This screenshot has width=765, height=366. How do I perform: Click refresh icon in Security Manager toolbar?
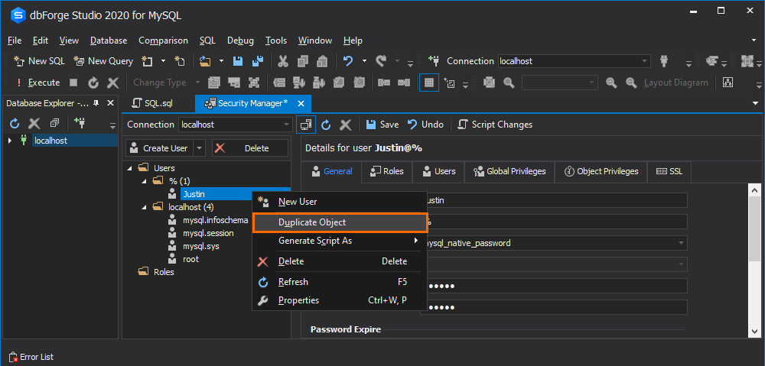point(326,125)
